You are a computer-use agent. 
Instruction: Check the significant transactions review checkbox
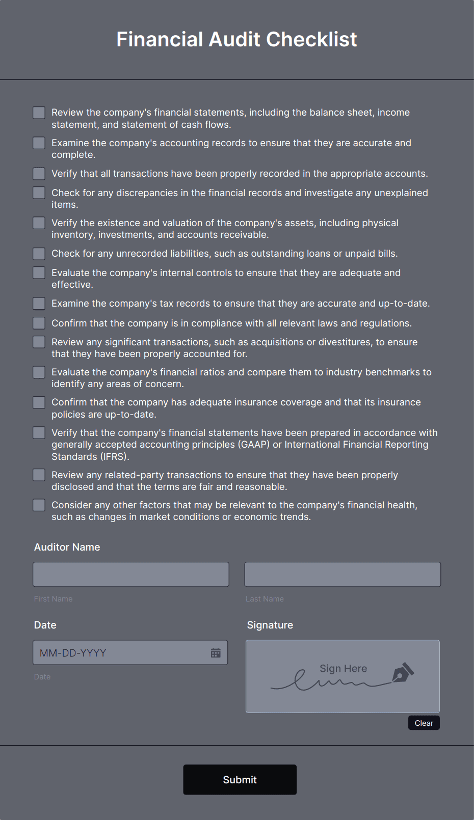click(39, 342)
